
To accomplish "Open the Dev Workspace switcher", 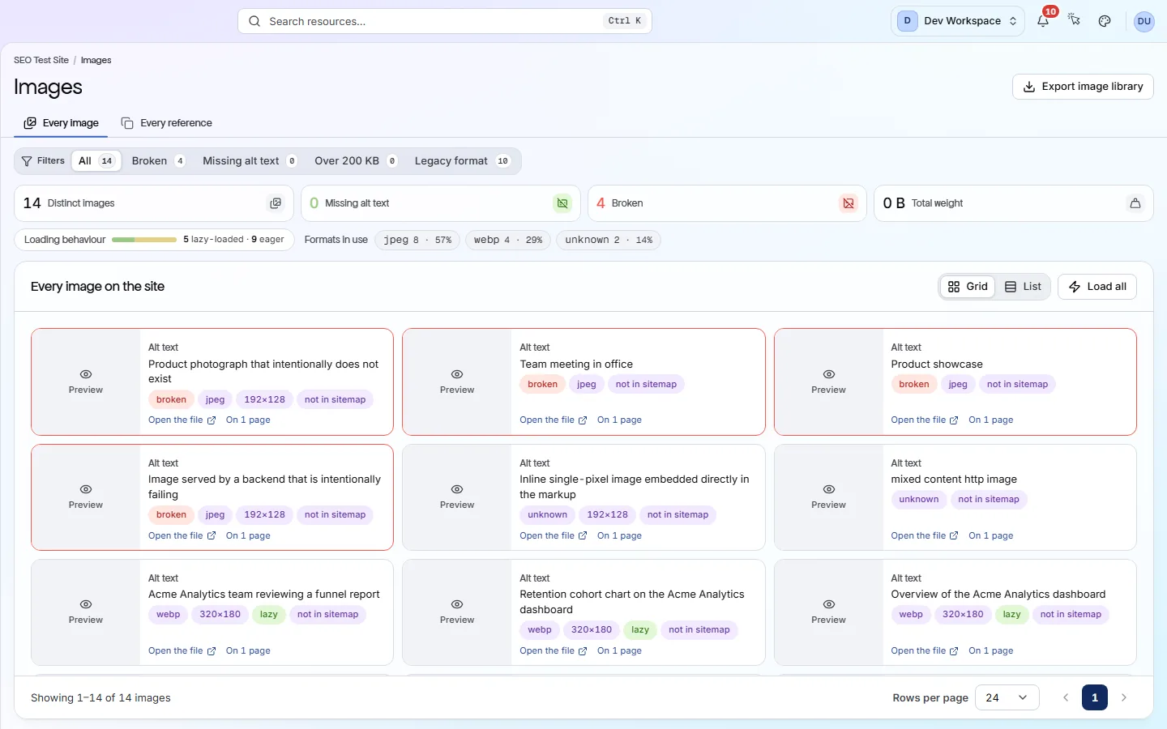I will coord(958,21).
